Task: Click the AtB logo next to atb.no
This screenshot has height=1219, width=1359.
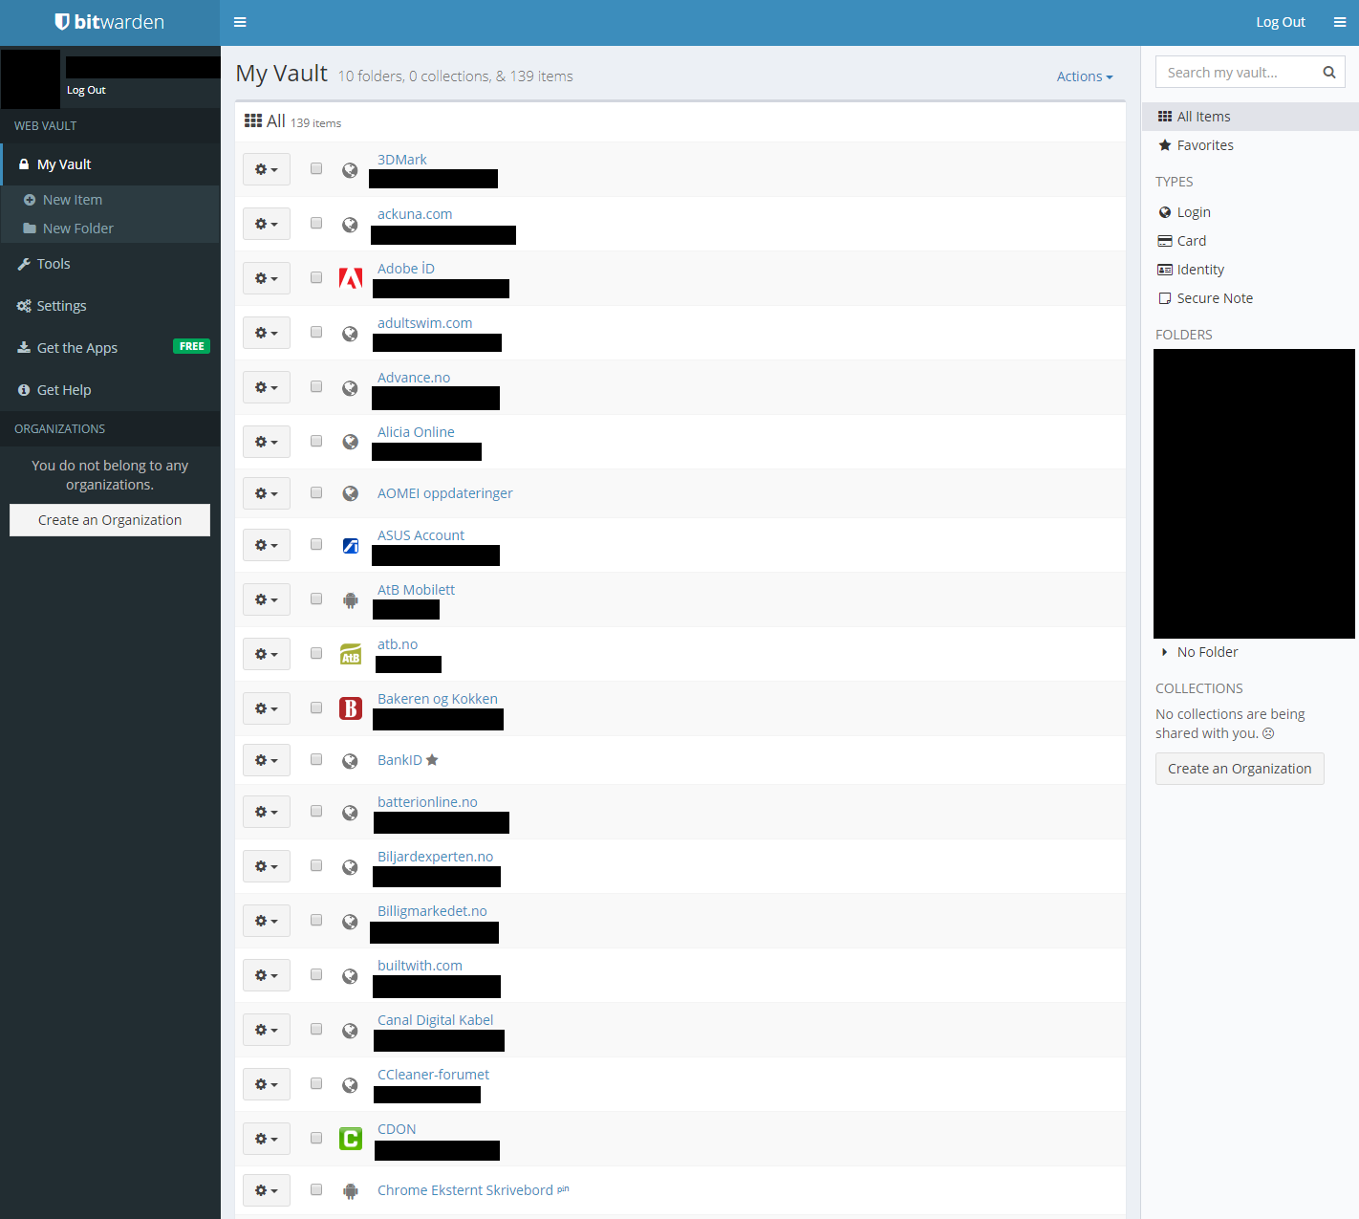Action: (x=351, y=654)
